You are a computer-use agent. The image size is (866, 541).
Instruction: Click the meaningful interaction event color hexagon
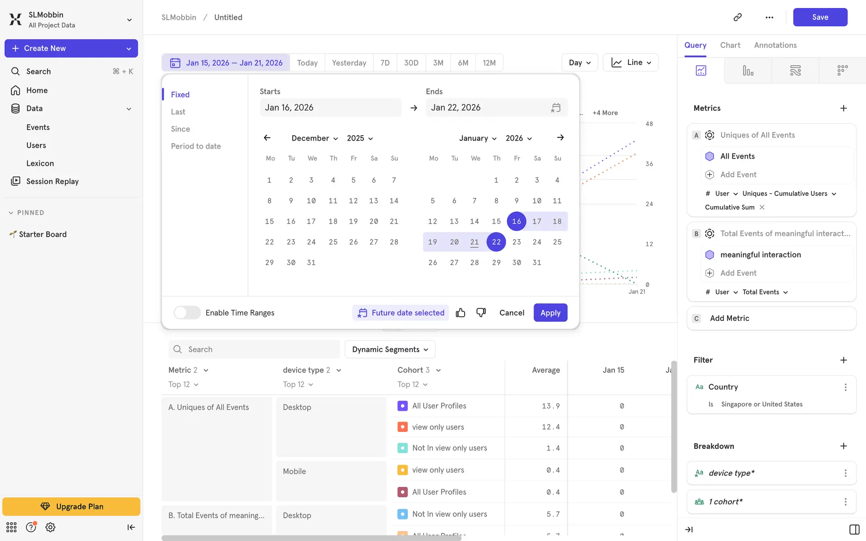coord(709,255)
